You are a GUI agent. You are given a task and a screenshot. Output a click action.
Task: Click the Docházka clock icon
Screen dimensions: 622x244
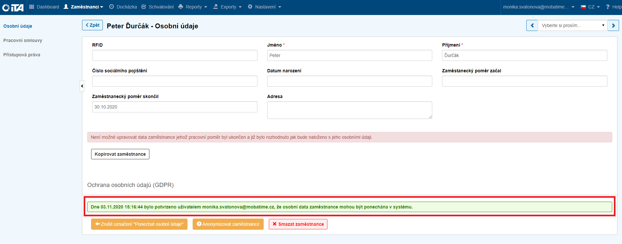pos(111,7)
